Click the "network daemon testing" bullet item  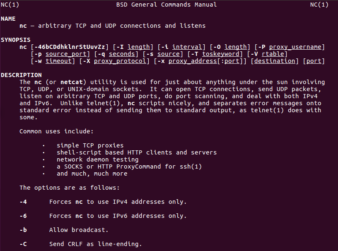(x=98, y=159)
